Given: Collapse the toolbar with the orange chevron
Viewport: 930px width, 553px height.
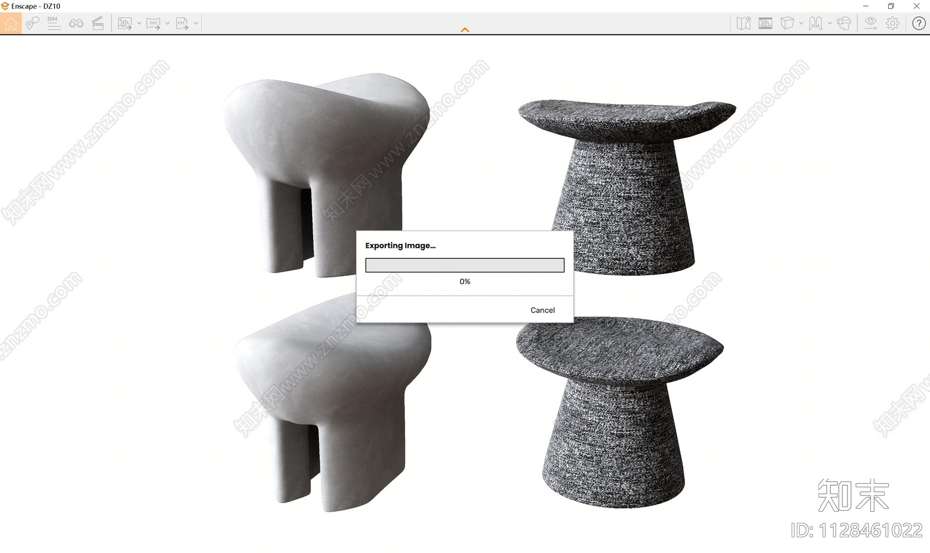Looking at the screenshot, I should coord(465,30).
